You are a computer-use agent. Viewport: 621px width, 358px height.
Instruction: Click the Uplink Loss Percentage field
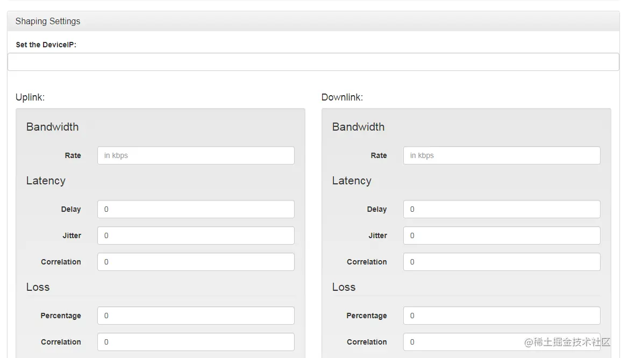[x=196, y=316]
